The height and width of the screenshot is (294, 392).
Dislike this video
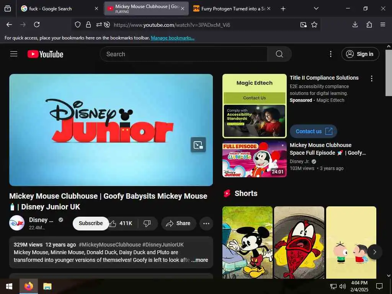click(x=147, y=223)
